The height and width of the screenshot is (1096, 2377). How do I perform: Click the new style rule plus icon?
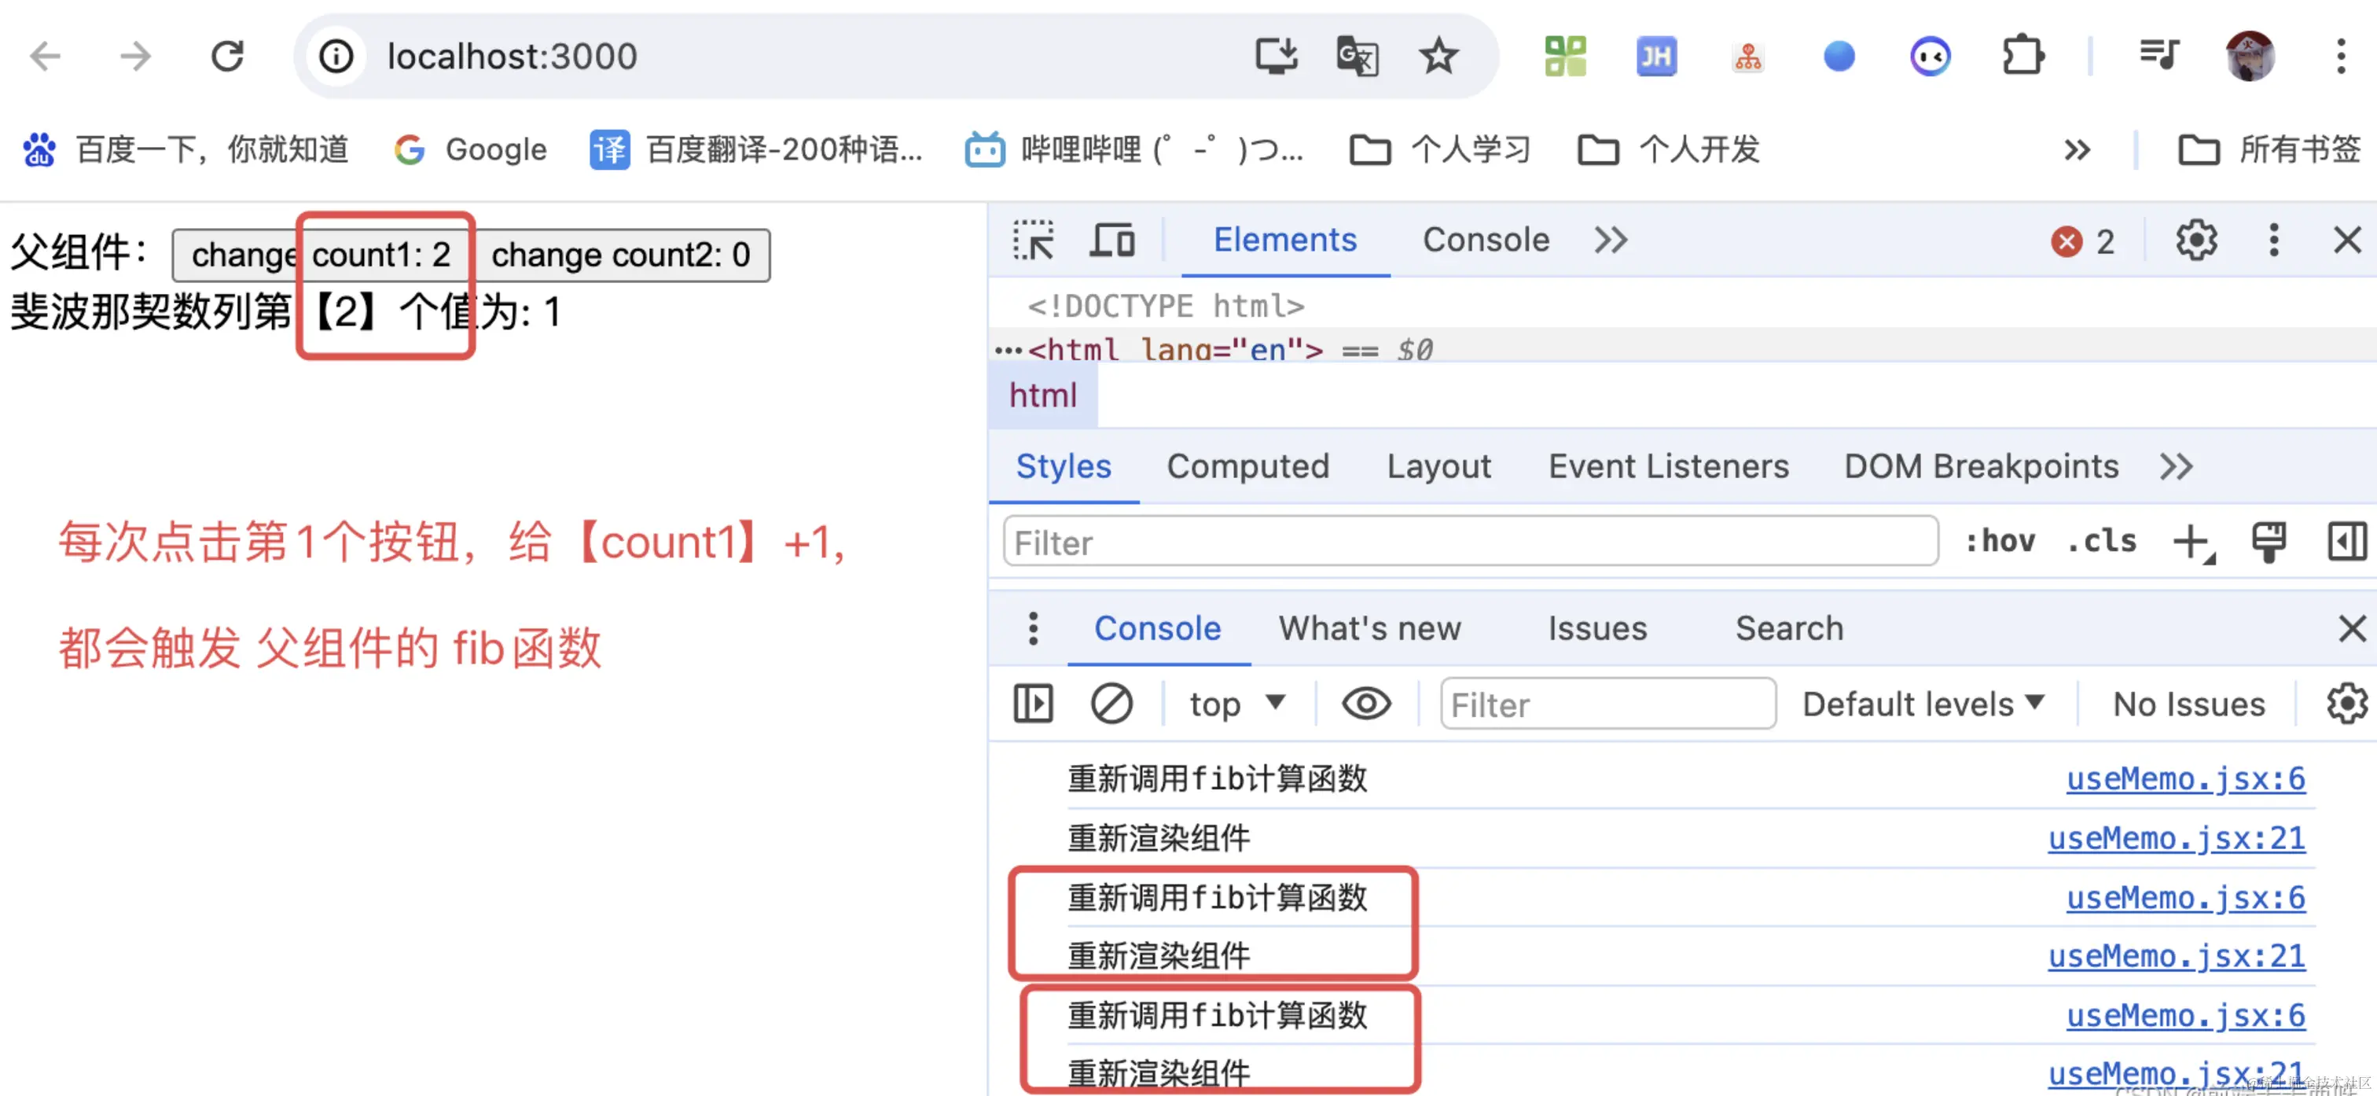click(x=2191, y=541)
